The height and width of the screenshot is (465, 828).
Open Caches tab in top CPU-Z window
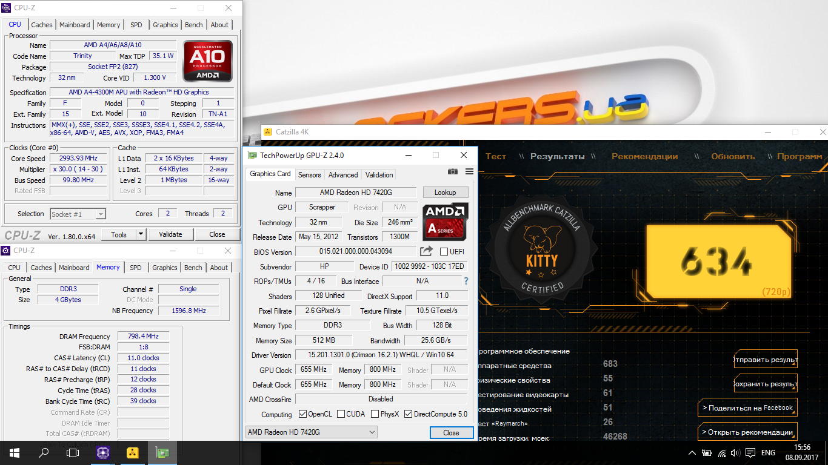point(42,25)
